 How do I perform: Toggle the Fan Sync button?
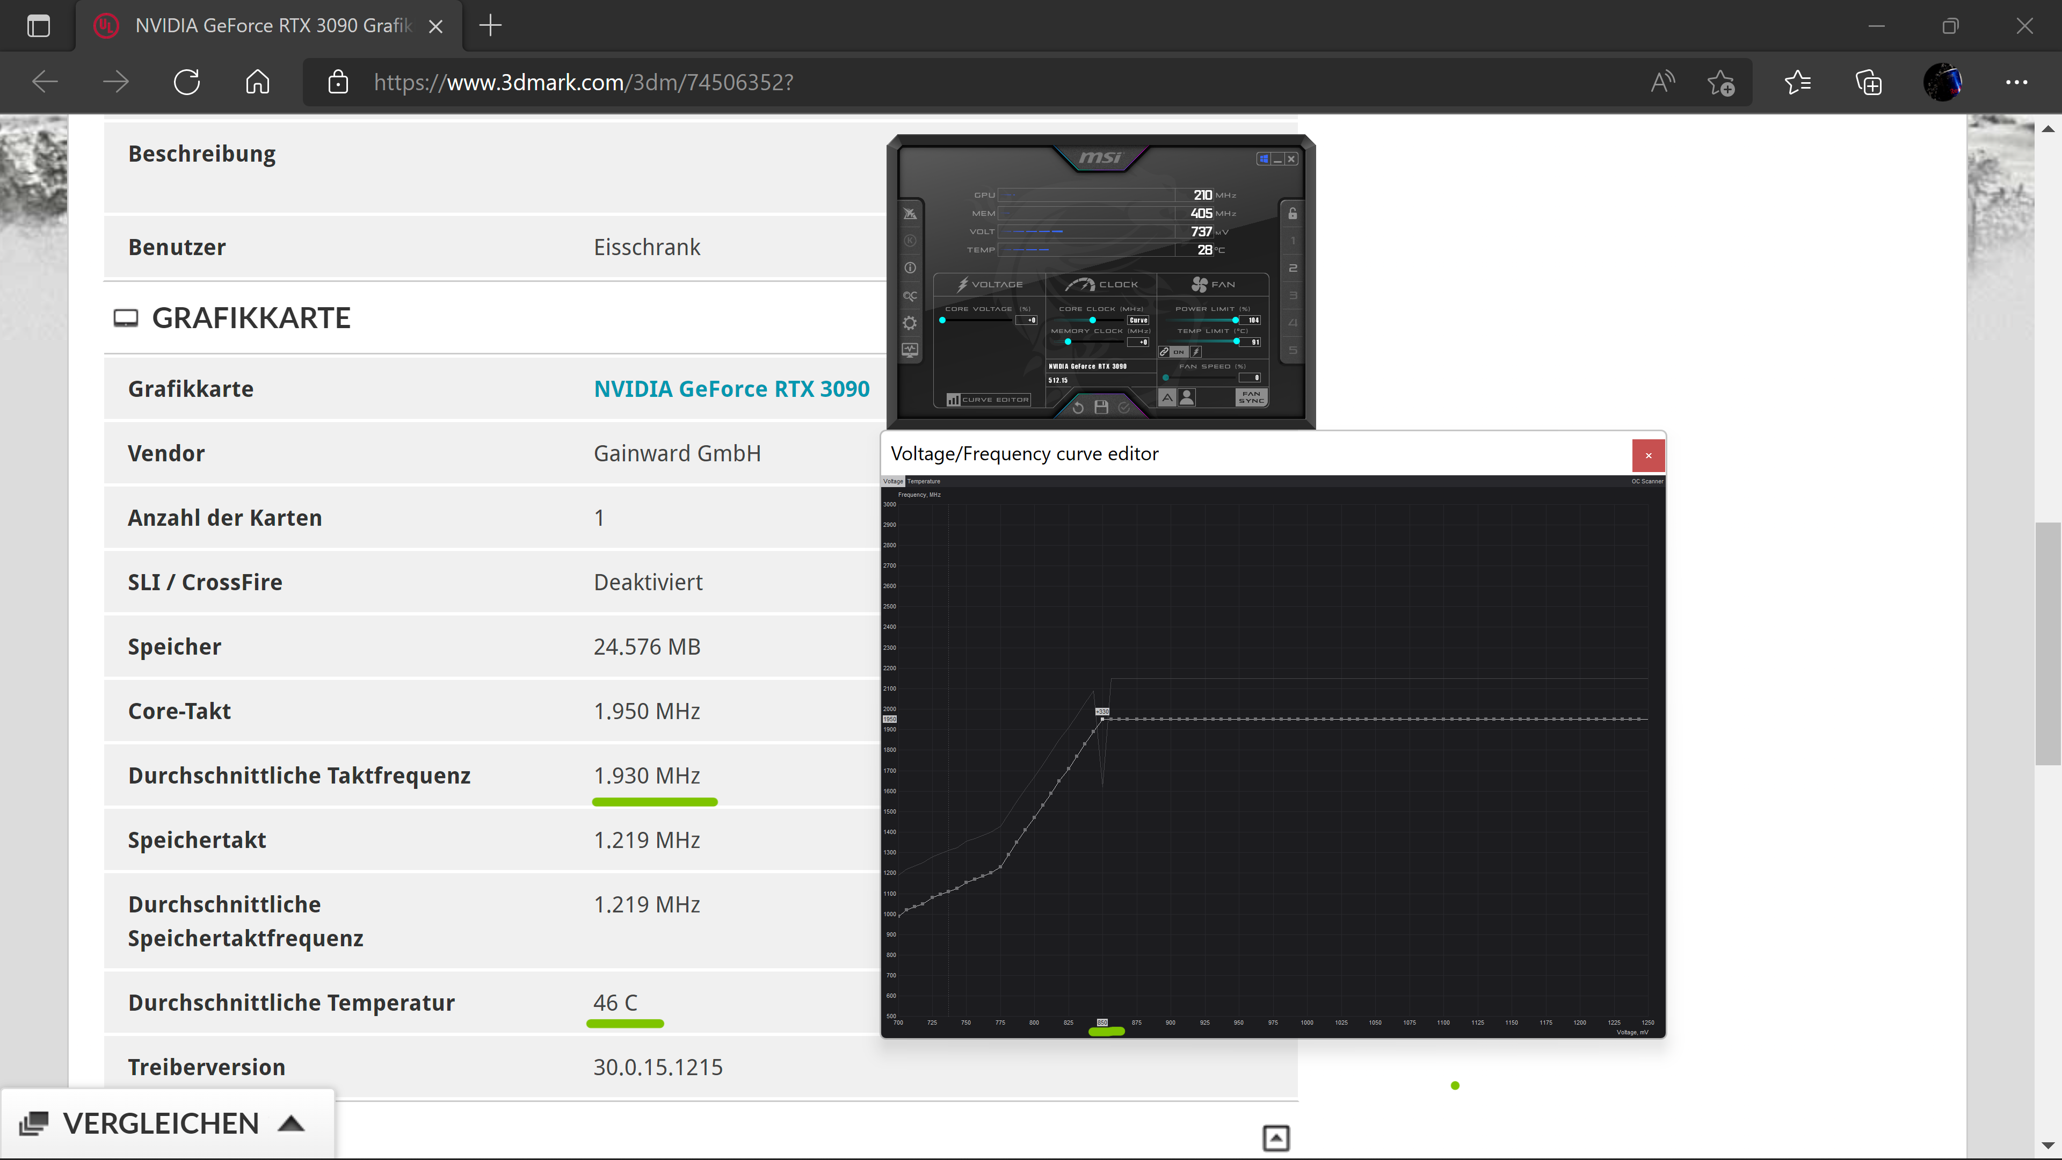pos(1251,397)
